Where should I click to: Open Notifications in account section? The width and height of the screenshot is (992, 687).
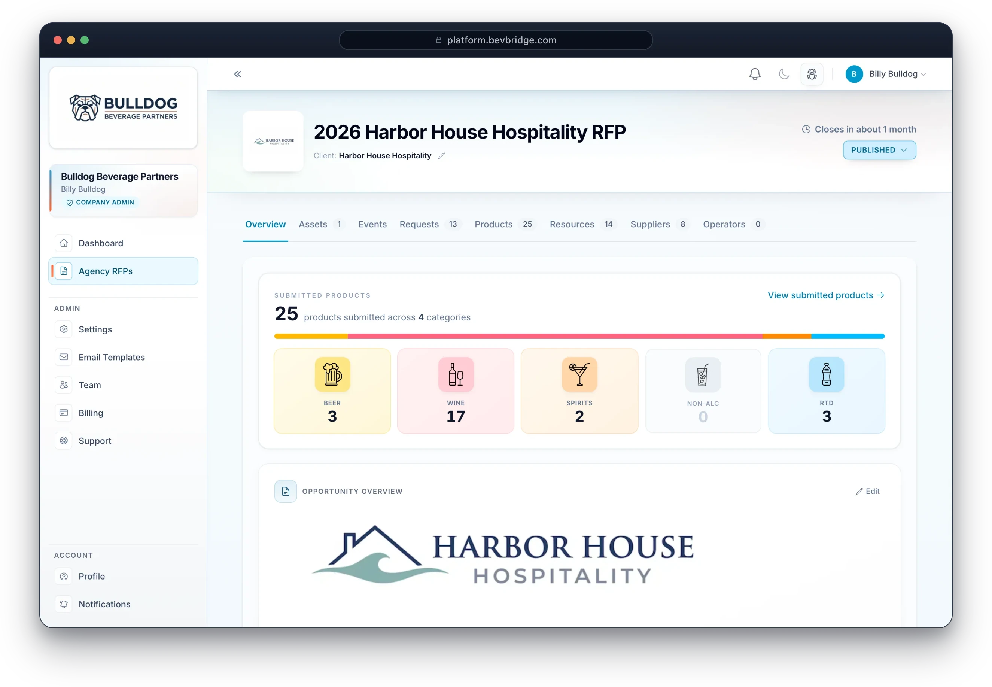(124, 604)
